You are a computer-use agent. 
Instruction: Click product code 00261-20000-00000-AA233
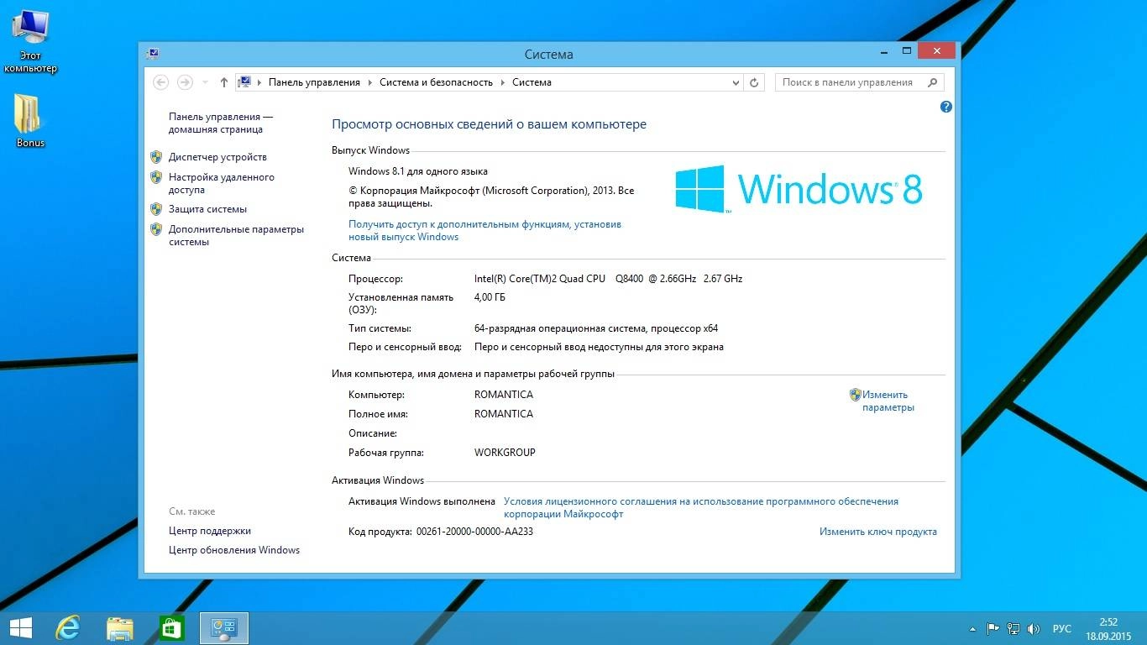(474, 532)
